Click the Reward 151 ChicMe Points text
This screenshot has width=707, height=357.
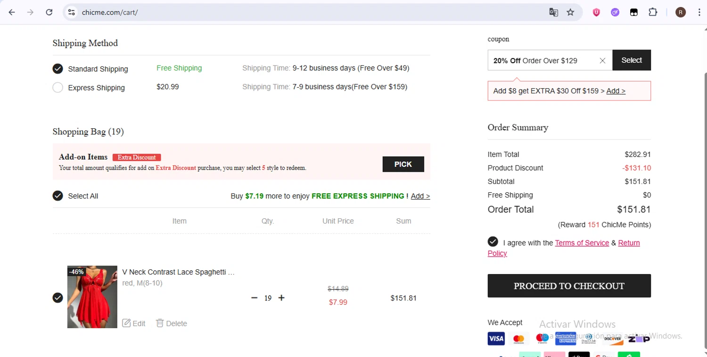point(604,224)
